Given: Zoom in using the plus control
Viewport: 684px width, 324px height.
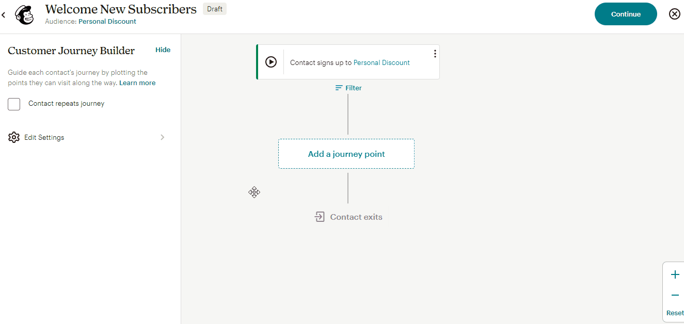Looking at the screenshot, I should [x=674, y=274].
